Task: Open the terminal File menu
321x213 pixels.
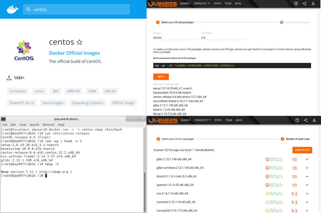Action: 5,124
